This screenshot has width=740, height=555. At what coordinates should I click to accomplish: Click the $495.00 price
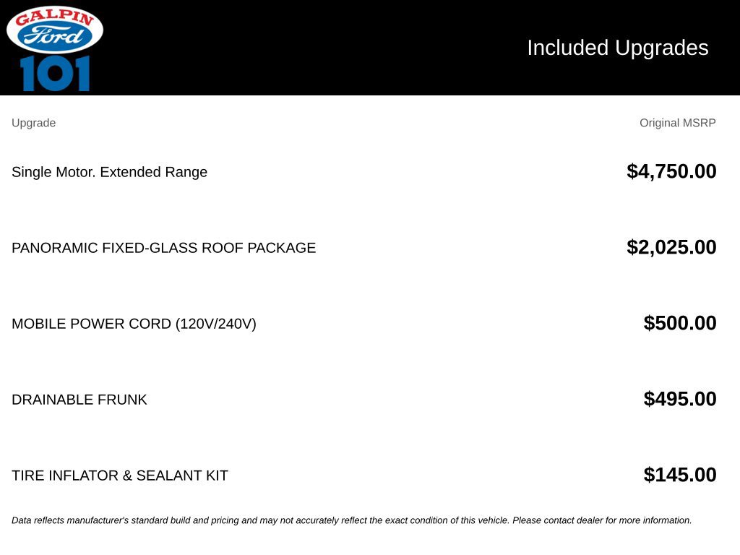coord(680,399)
